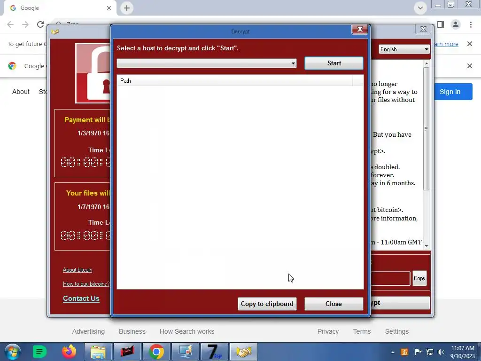Click the handshake ransomware taskbar icon
Image resolution: width=481 pixels, height=361 pixels.
(x=244, y=352)
